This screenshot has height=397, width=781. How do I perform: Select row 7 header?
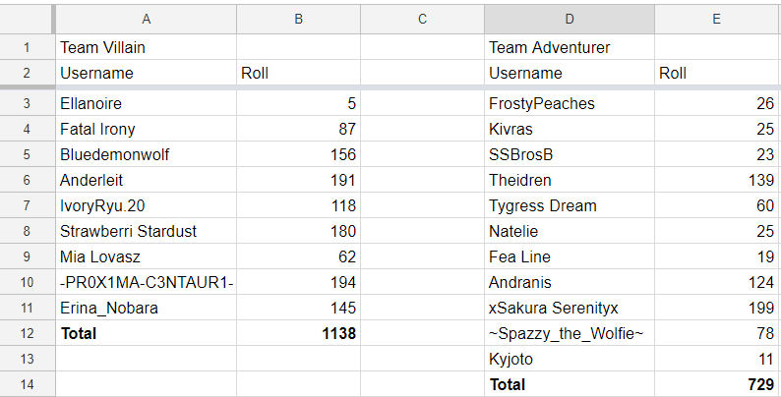click(x=27, y=205)
